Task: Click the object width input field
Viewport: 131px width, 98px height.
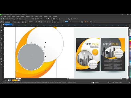Action: (x=17, y=21)
